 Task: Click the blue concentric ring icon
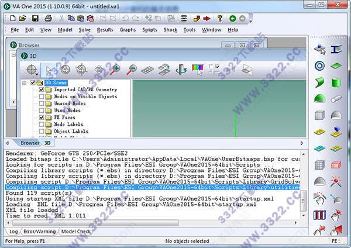click(320, 66)
